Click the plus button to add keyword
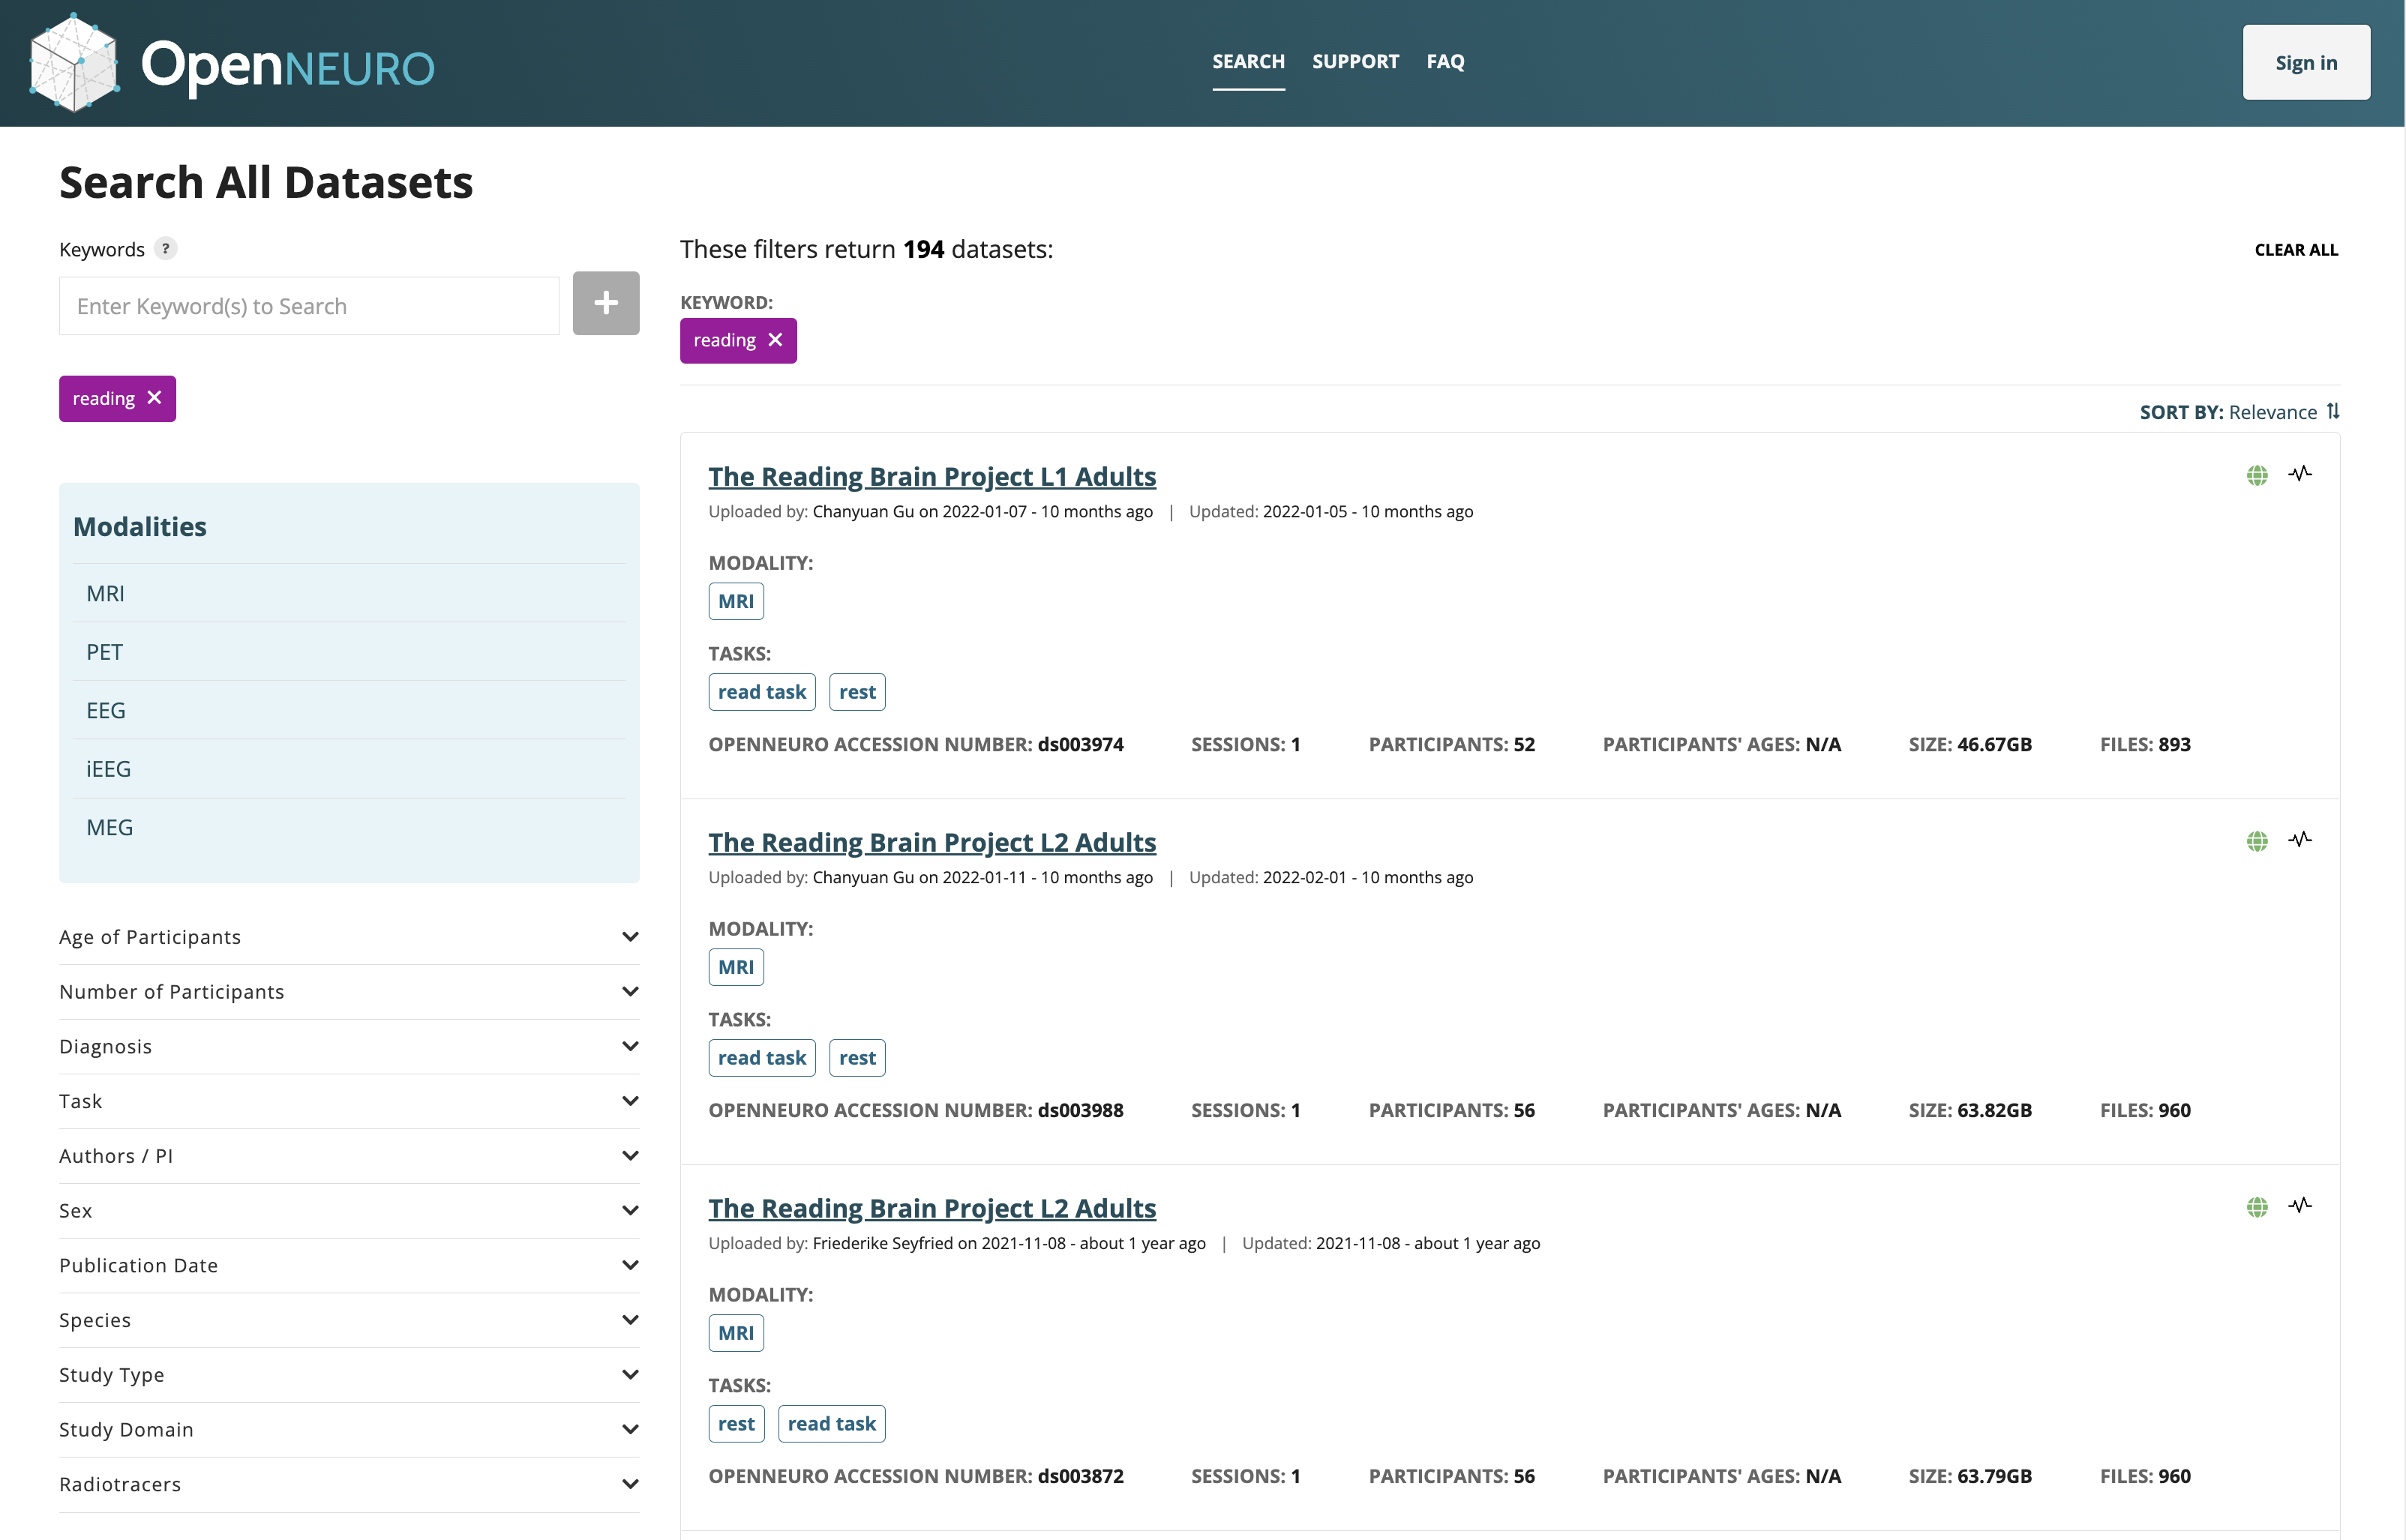Viewport: 2406px width, 1540px height. point(605,303)
